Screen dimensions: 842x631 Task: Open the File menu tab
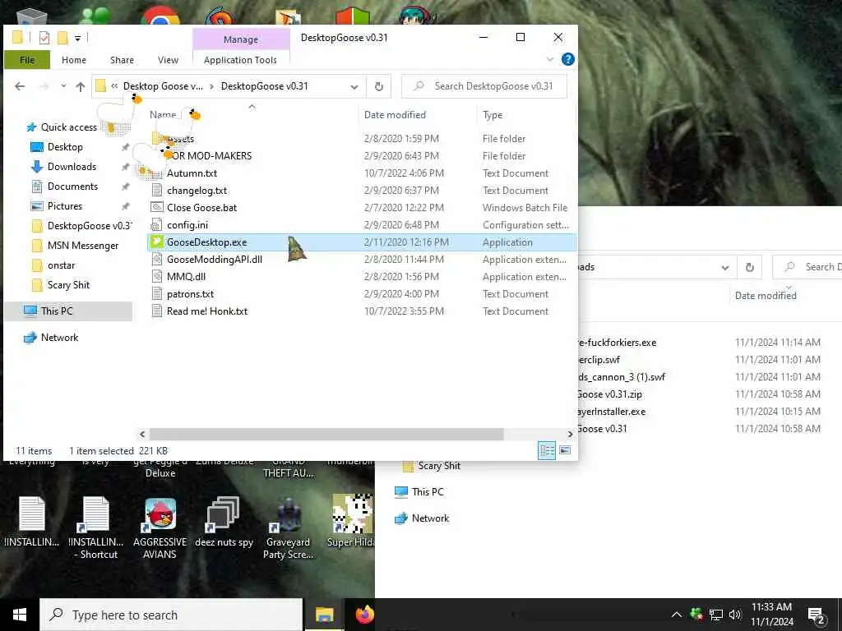click(x=27, y=60)
